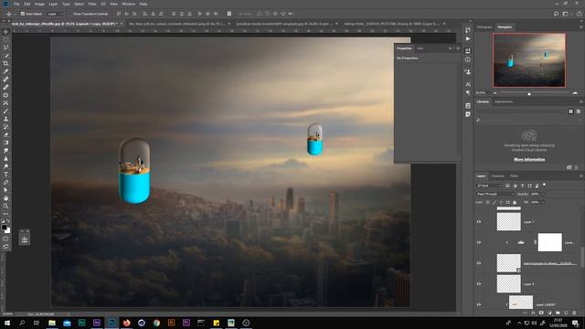Screen dimensions: 585x329
Task: Create new fill or adjustment layer
Action: tap(549, 313)
